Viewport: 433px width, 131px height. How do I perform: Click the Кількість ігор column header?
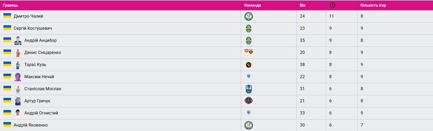[x=373, y=5]
